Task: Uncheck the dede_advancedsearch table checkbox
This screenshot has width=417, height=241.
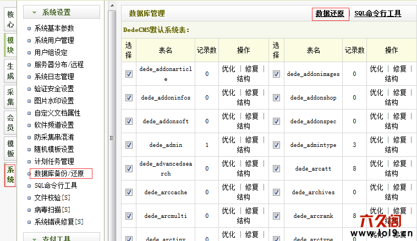Action: [129, 169]
